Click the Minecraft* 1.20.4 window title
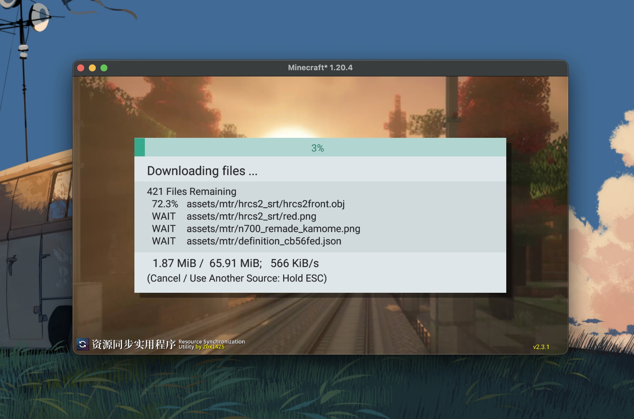 coord(320,68)
